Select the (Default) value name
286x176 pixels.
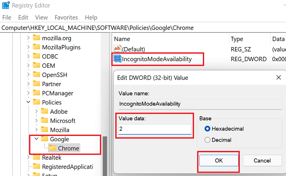click(x=133, y=49)
